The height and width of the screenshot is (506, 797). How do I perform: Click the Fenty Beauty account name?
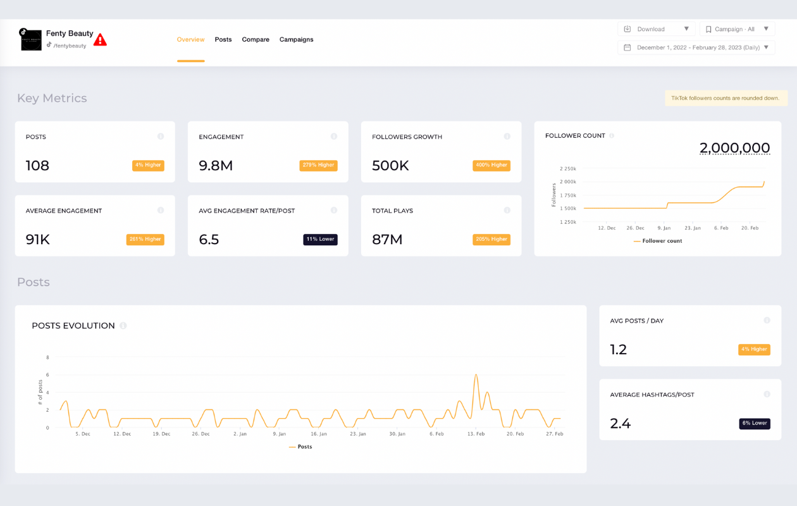(70, 34)
